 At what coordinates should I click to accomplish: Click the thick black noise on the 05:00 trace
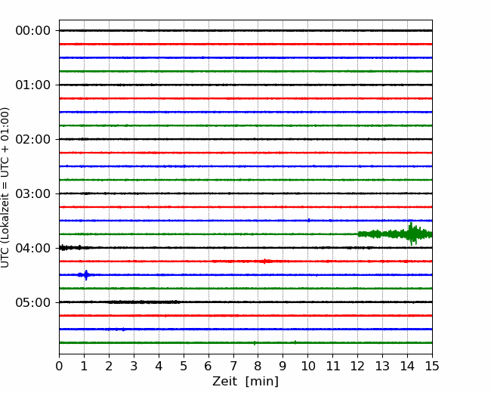[144, 302]
